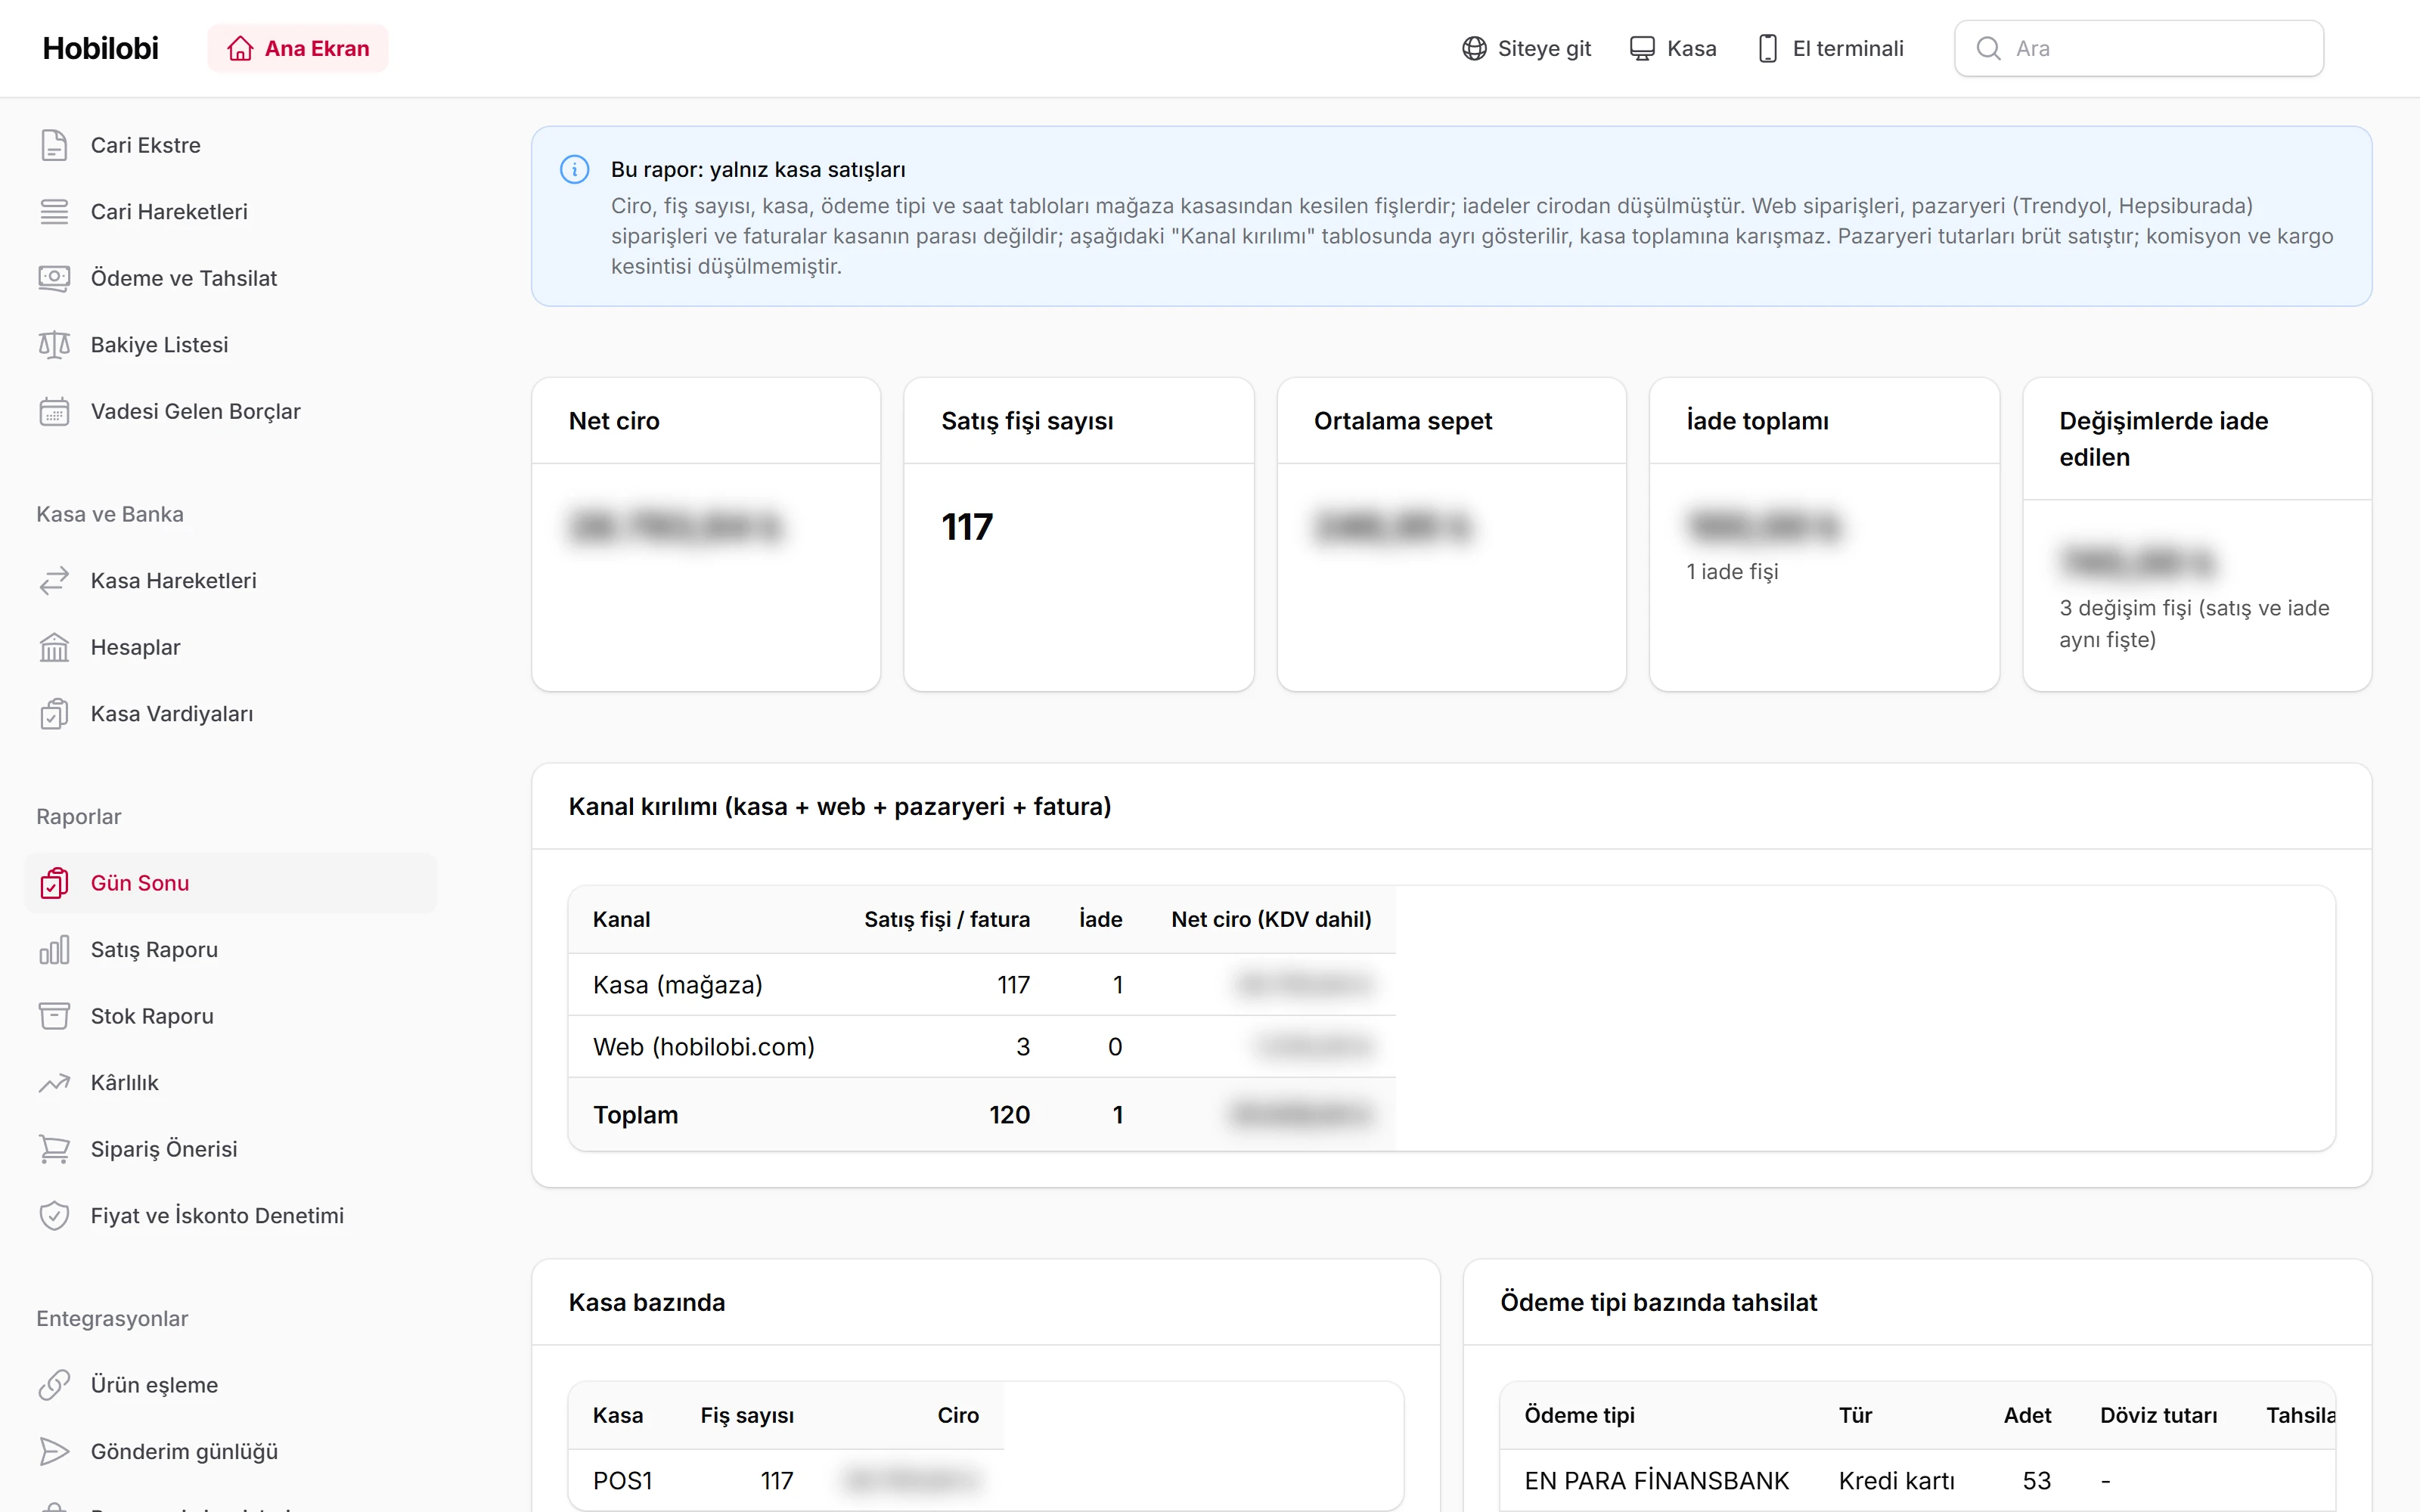
Task: Select Stok Raporu in the sidebar
Action: click(x=231, y=1016)
